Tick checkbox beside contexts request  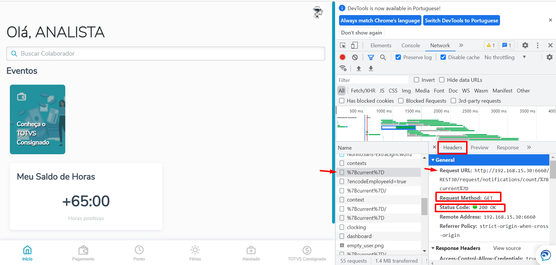pos(342,163)
